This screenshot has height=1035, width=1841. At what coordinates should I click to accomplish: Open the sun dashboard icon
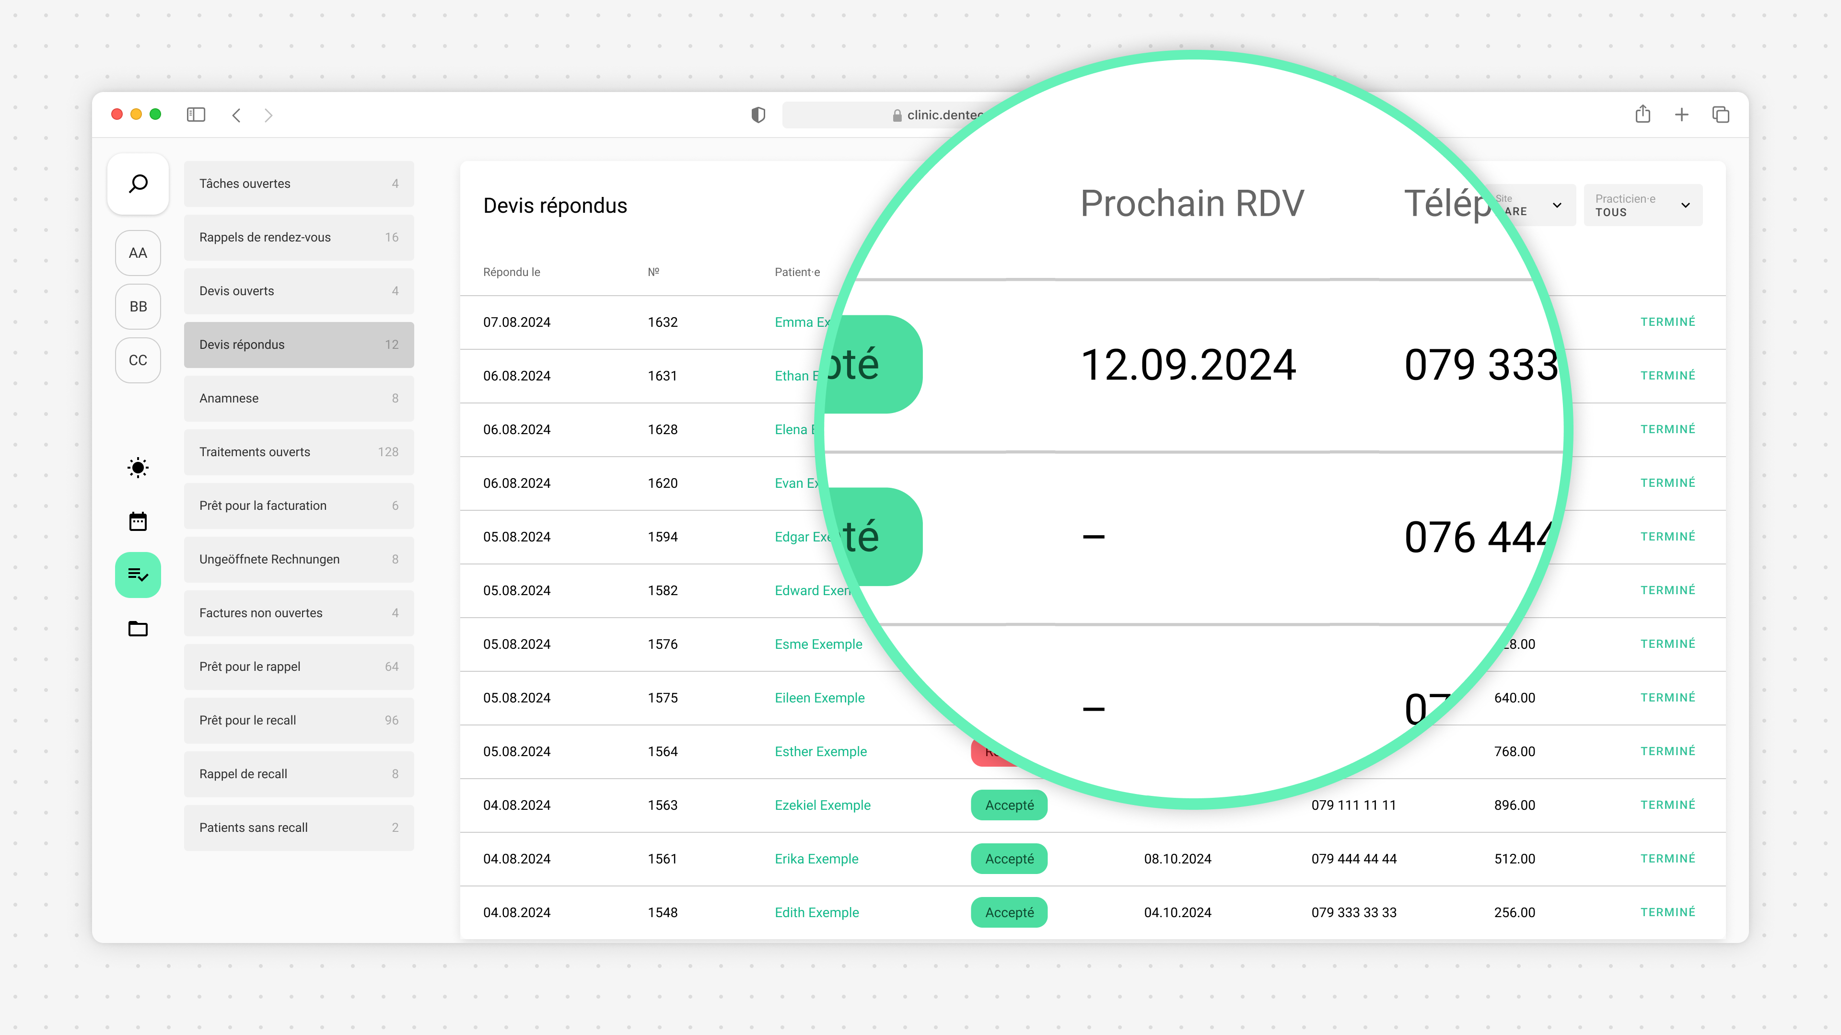coord(138,468)
